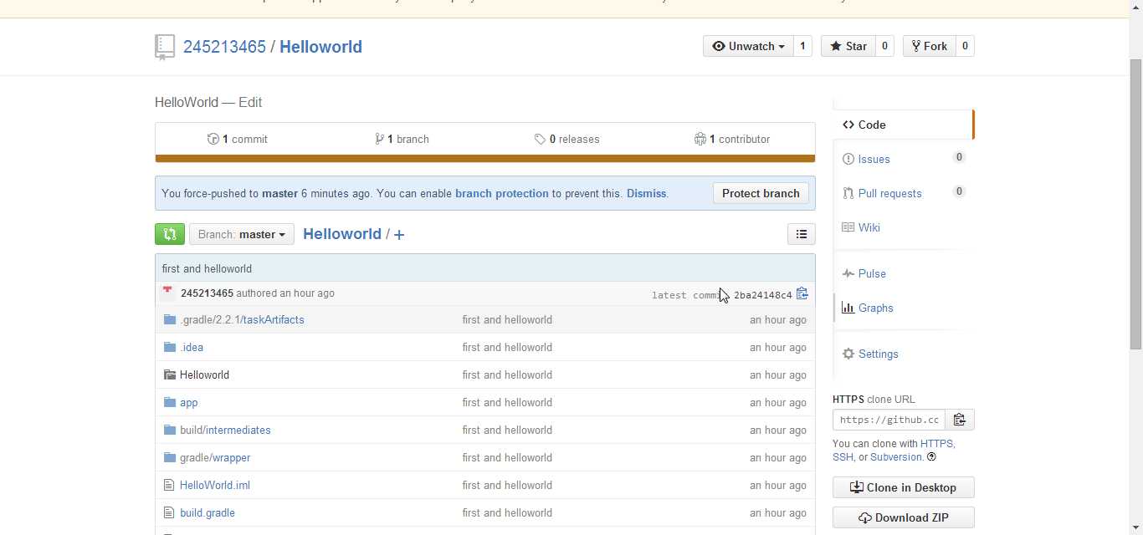Open the Branch: master dropdown
Viewport: 1143px width, 535px height.
tap(242, 234)
